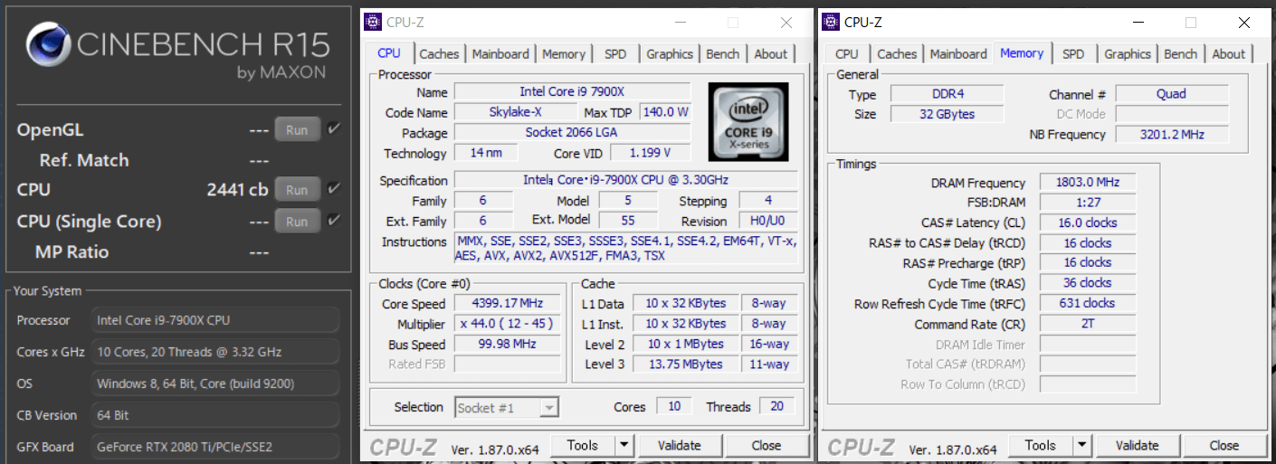This screenshot has width=1276, height=464.
Task: Minimize the right CPU-Z window
Action: pyautogui.click(x=1139, y=22)
